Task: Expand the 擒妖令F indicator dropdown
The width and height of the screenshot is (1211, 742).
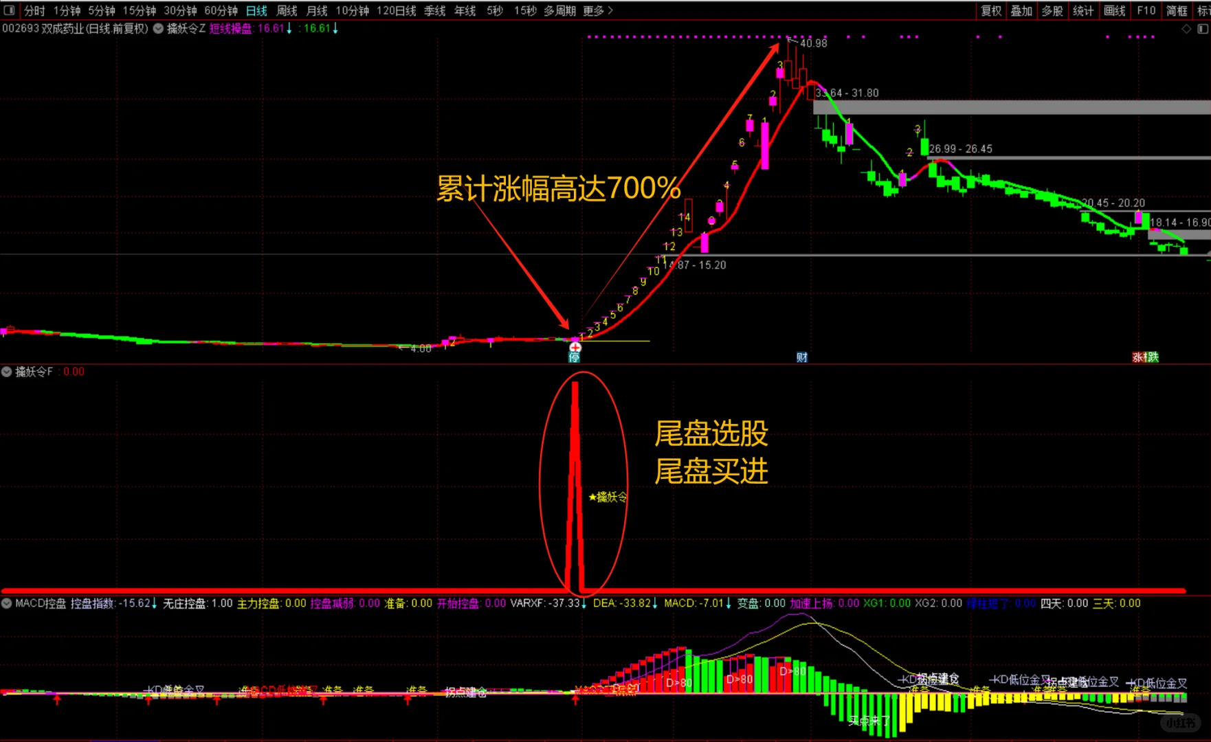Action: pyautogui.click(x=7, y=372)
